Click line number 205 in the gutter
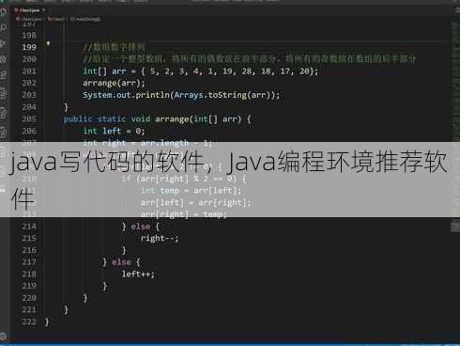 point(29,119)
